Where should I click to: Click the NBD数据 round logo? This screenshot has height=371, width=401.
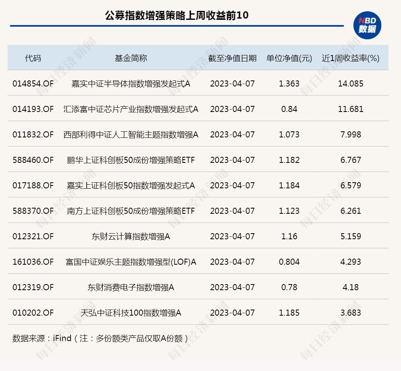click(367, 25)
